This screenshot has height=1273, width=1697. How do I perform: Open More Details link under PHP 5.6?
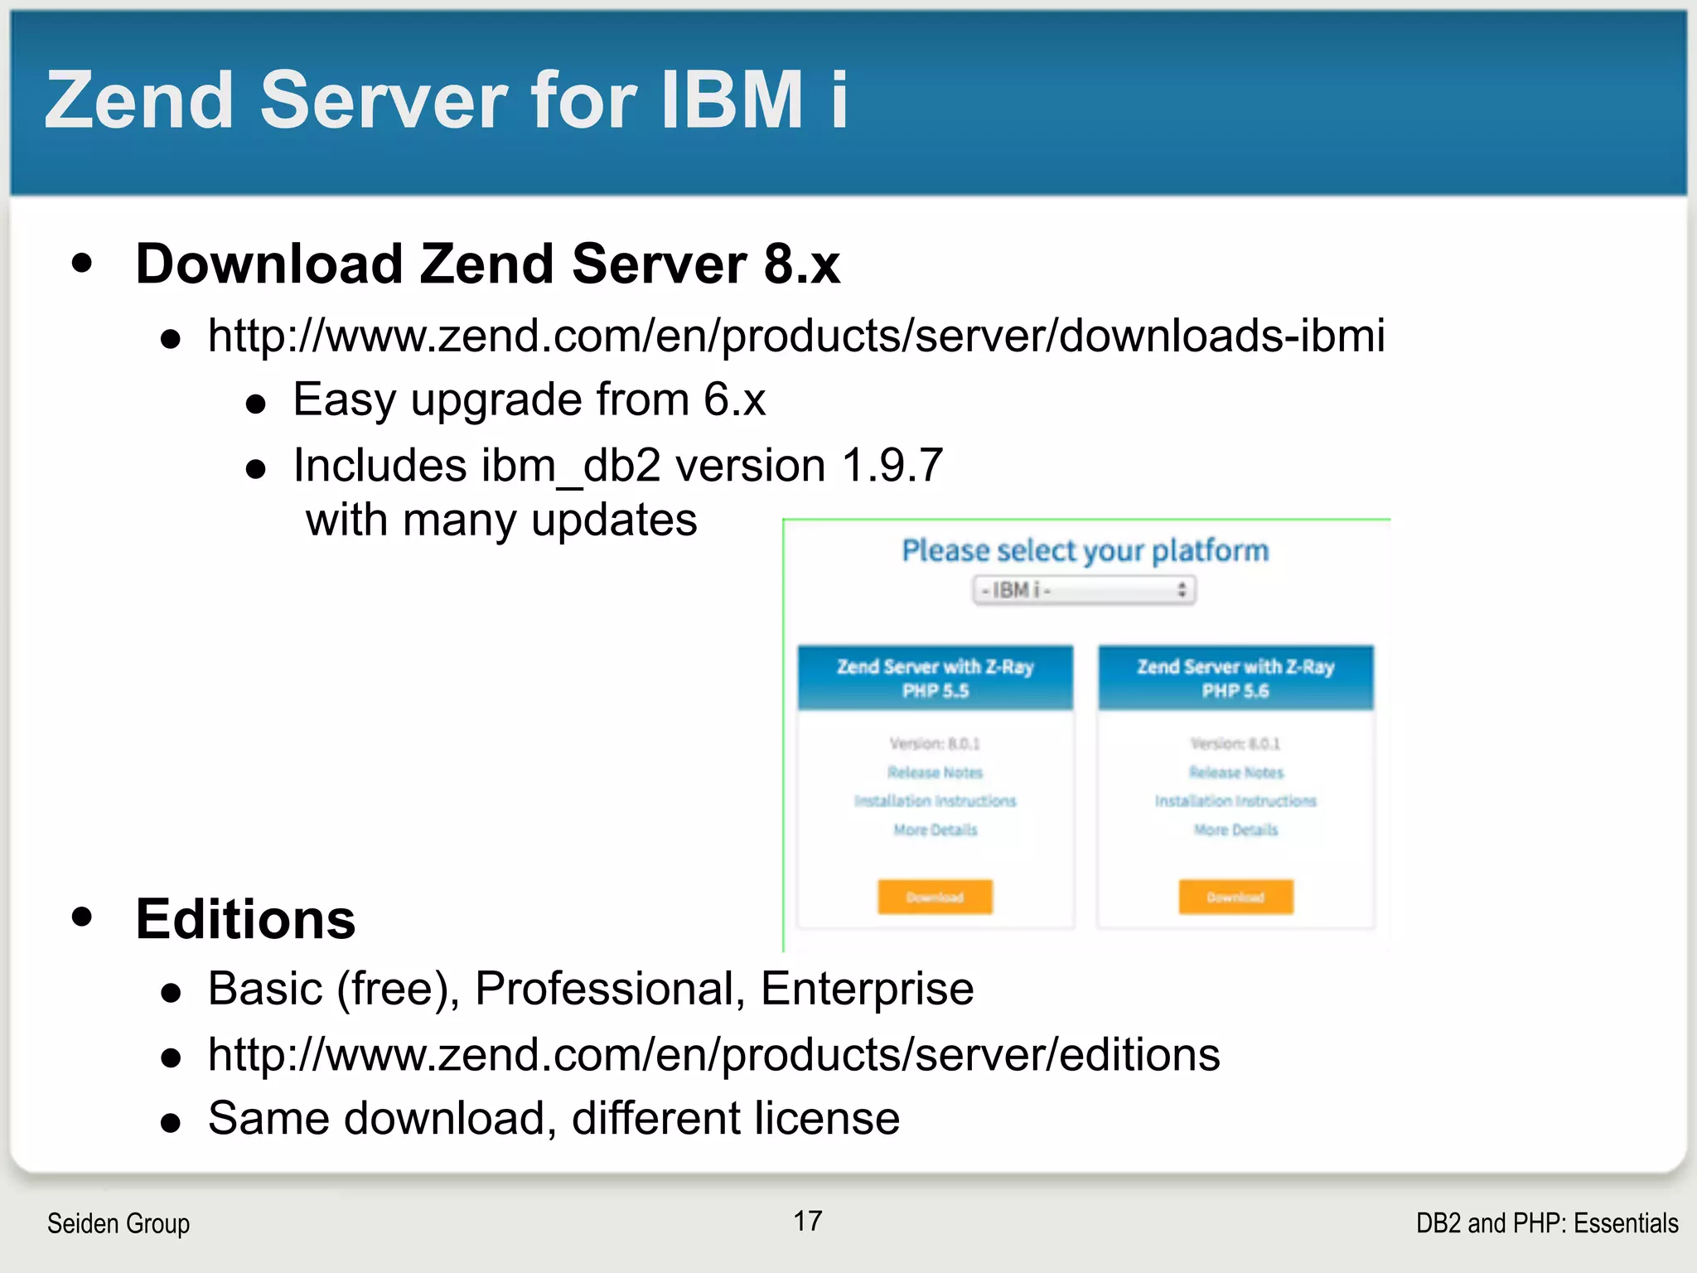click(x=1235, y=830)
